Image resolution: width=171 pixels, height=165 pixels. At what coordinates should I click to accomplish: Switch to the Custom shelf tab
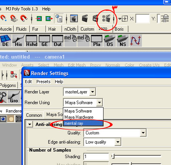87,29
